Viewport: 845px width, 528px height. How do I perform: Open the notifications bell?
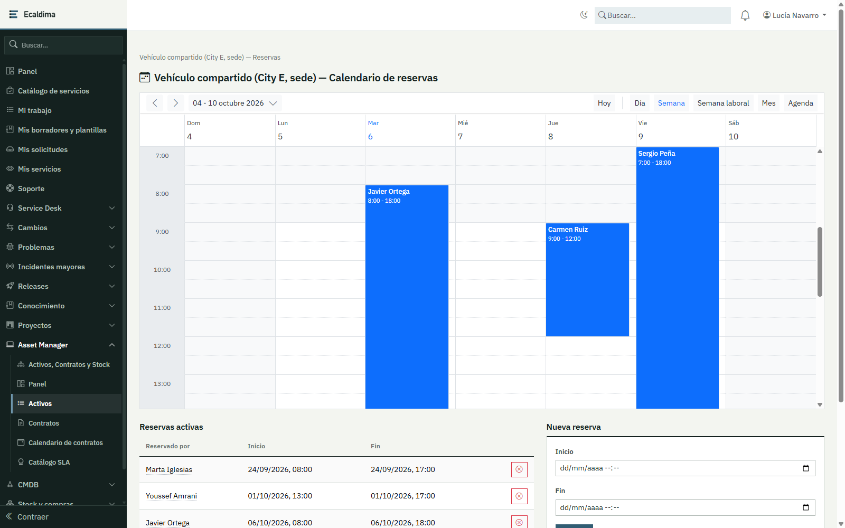(x=745, y=15)
